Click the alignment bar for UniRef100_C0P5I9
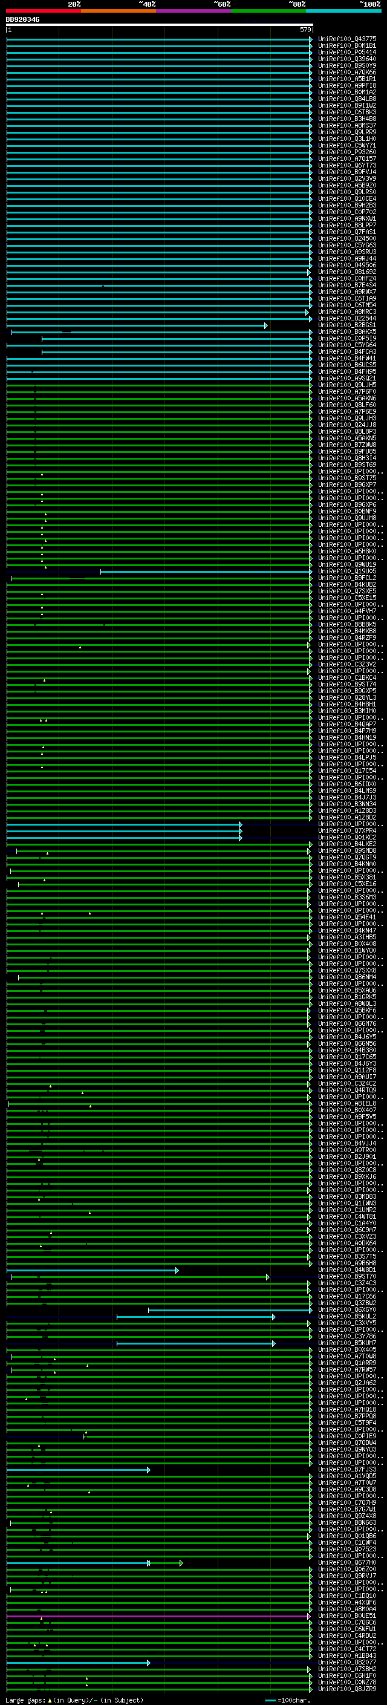 [177, 339]
